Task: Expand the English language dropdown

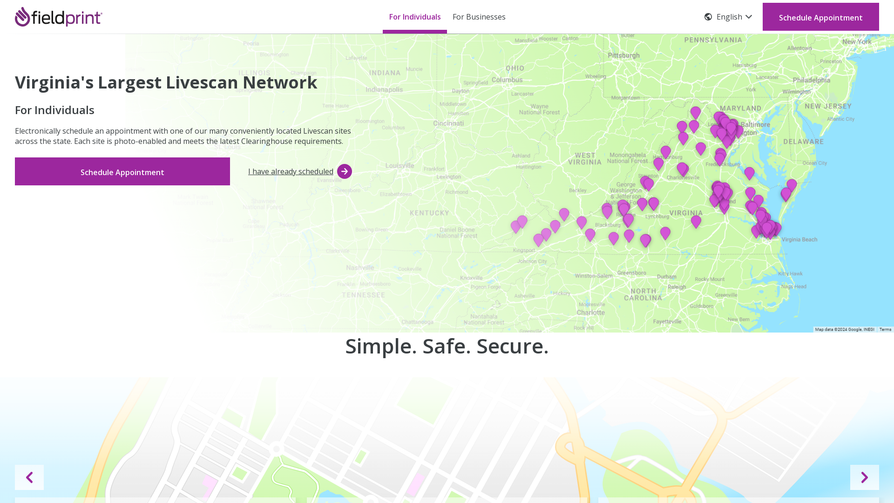Action: (x=734, y=17)
